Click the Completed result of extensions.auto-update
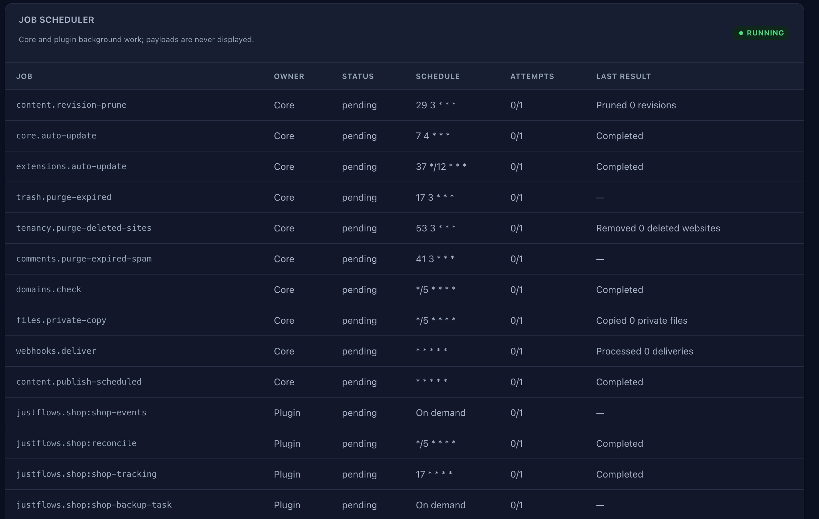 (x=619, y=167)
